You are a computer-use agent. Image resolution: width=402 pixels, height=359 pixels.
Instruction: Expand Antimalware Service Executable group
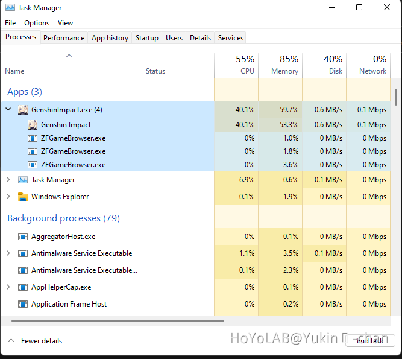tap(8, 253)
